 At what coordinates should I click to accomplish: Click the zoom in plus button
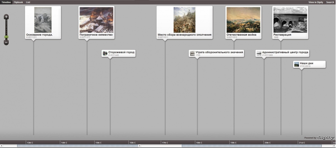(x=6, y=17)
